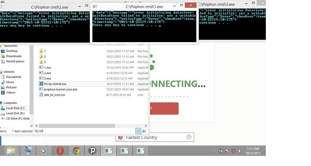Close the 1.exe console window
This screenshot has width=311, height=166.
[191, 5]
